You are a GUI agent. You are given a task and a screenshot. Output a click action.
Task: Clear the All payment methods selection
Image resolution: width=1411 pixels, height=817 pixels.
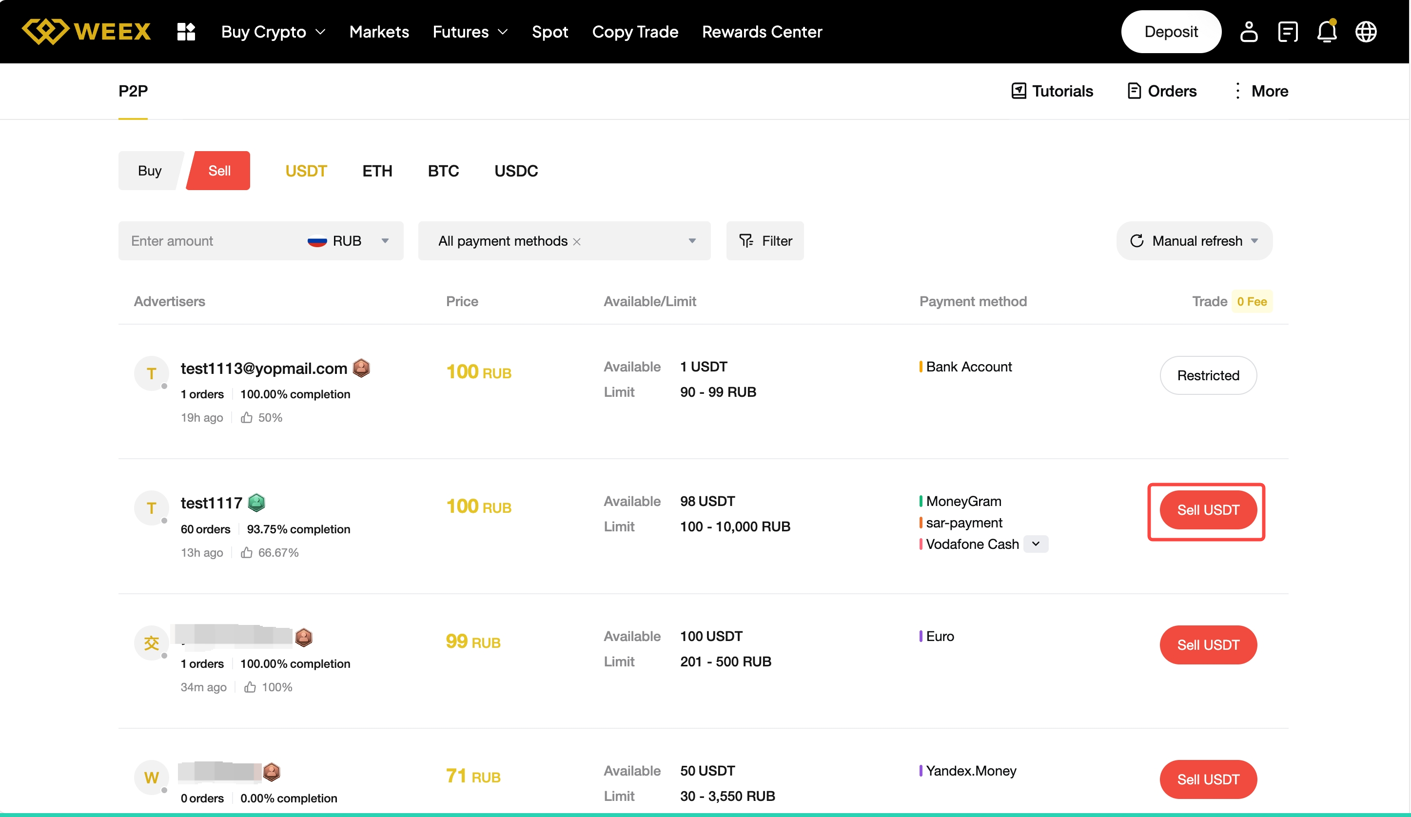click(577, 241)
